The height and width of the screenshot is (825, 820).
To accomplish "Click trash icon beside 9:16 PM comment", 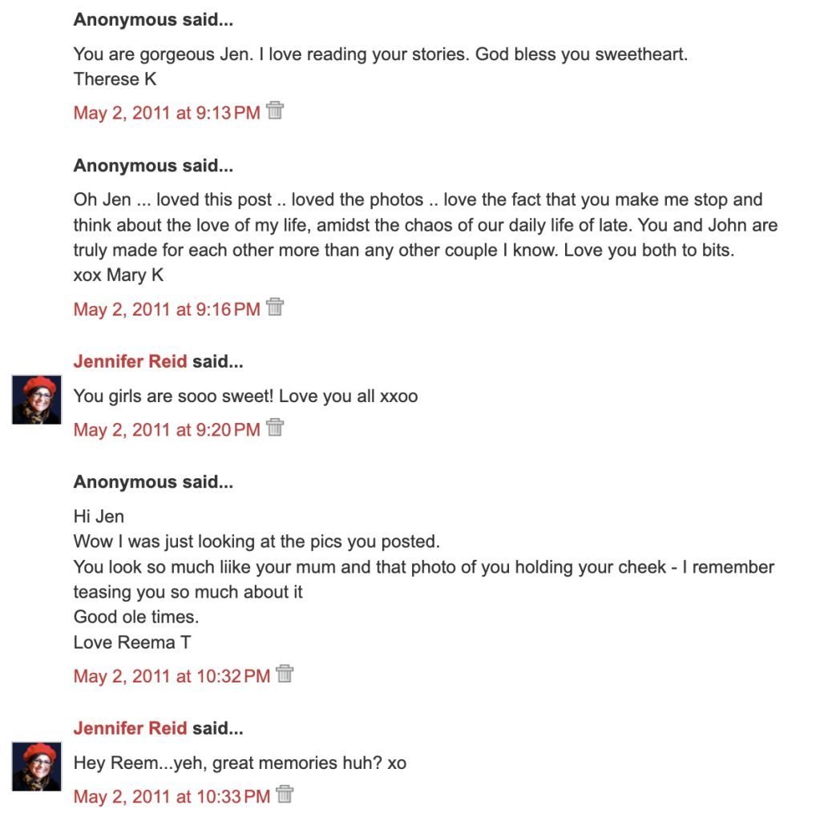I will tap(275, 307).
